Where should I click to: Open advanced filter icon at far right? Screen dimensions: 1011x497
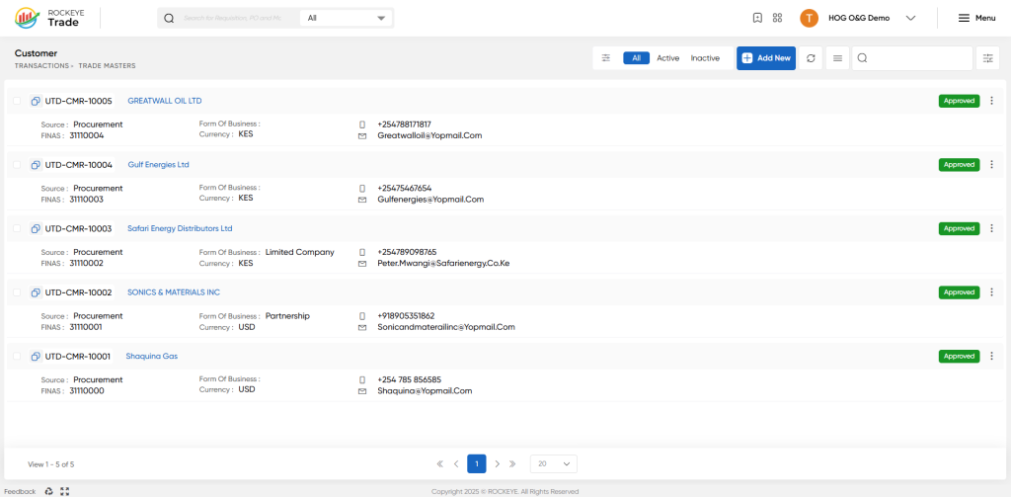click(x=987, y=58)
